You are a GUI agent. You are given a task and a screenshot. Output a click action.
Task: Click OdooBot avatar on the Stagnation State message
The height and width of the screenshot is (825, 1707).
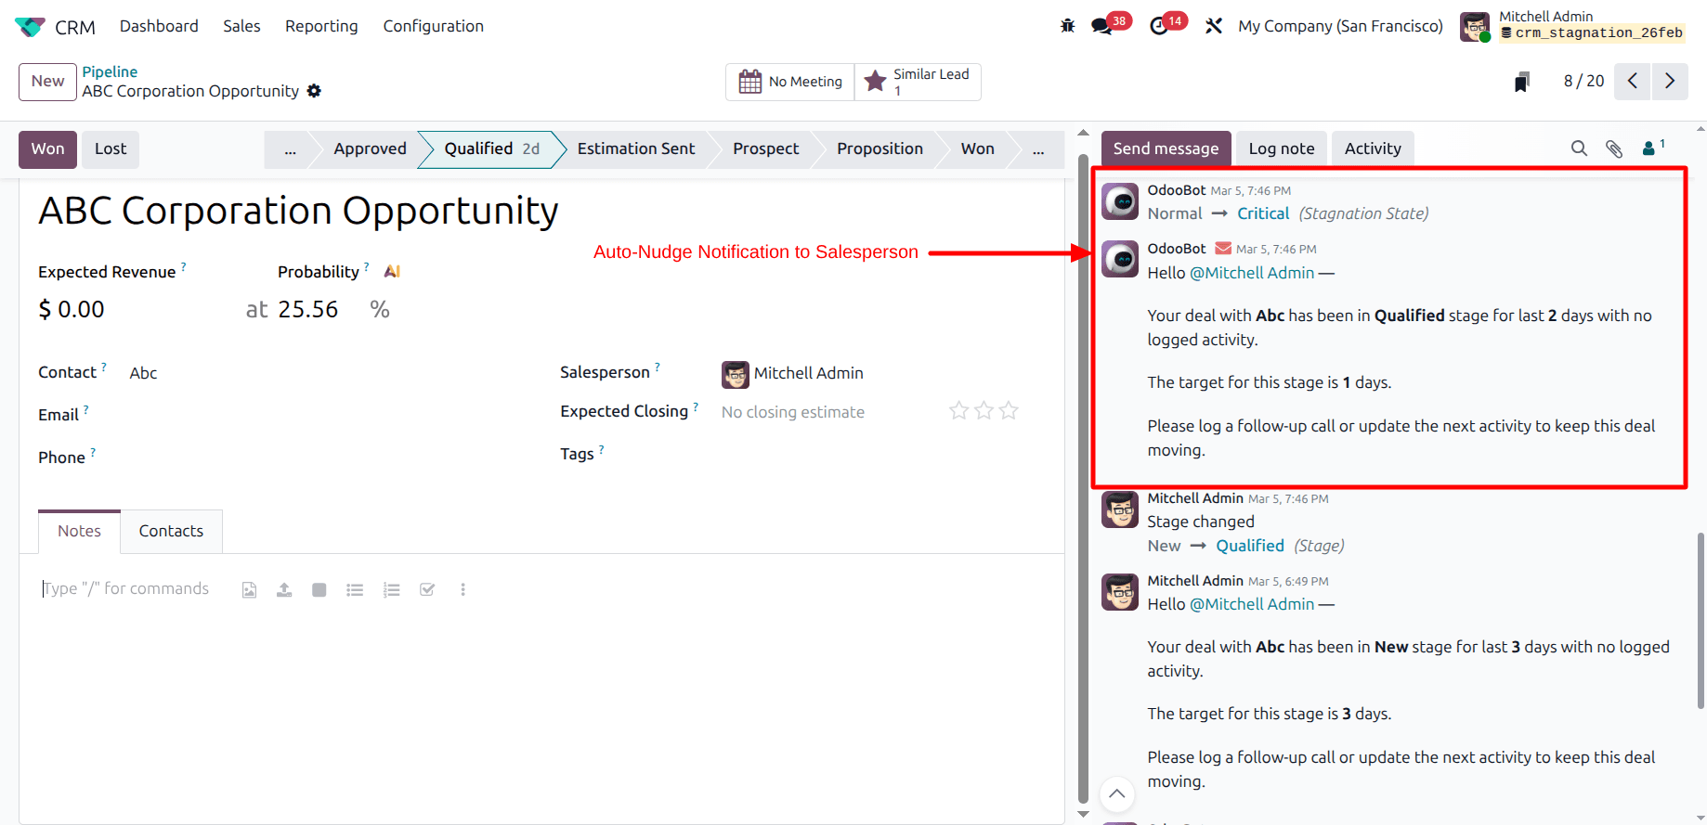pyautogui.click(x=1120, y=201)
